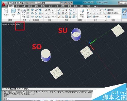Select the Erase tool in 修改 panel

59,17
